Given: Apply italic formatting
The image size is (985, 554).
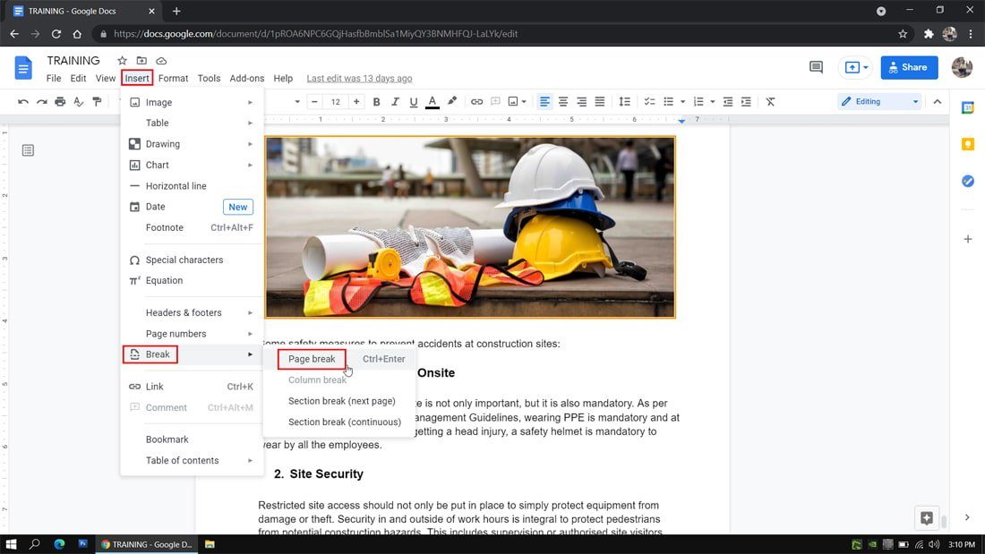Looking at the screenshot, I should coord(395,101).
